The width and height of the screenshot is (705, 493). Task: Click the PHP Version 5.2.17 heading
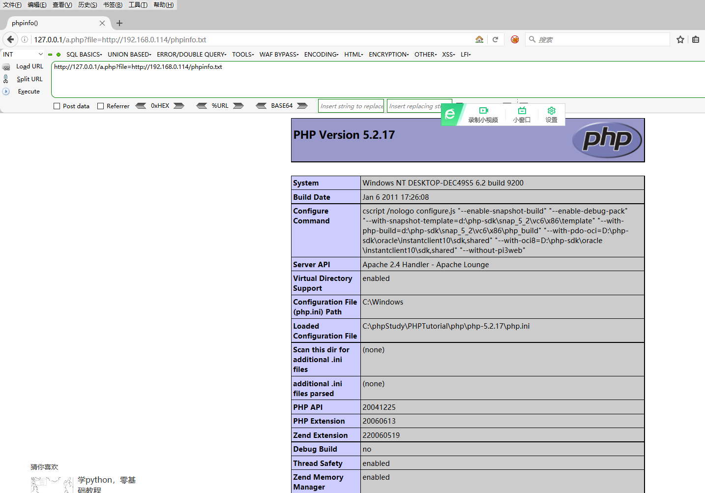(344, 135)
